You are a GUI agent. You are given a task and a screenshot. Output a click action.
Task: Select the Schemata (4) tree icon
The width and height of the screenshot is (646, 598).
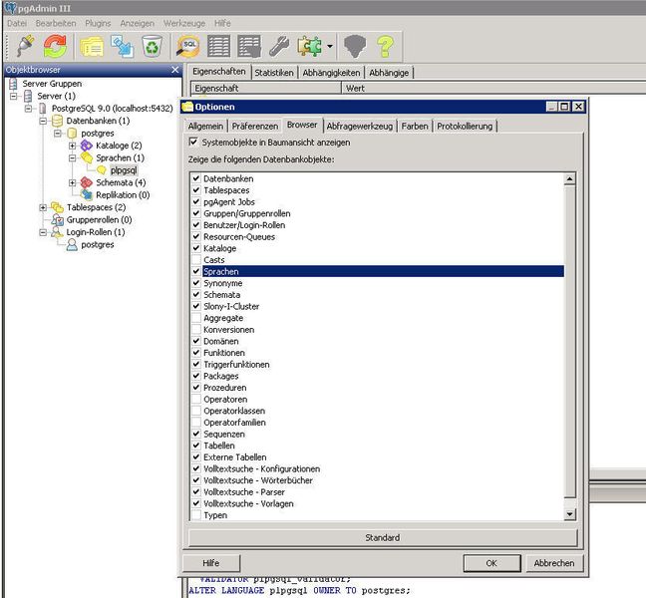tap(86, 182)
